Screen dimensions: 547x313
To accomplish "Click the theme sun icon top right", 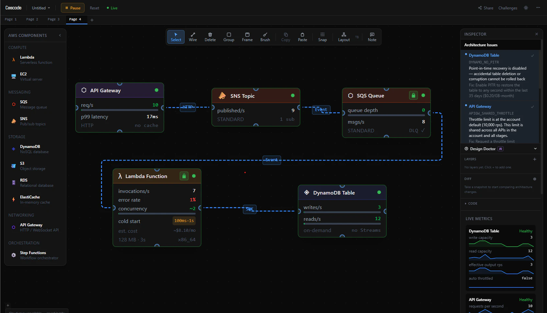I will pyautogui.click(x=526, y=8).
